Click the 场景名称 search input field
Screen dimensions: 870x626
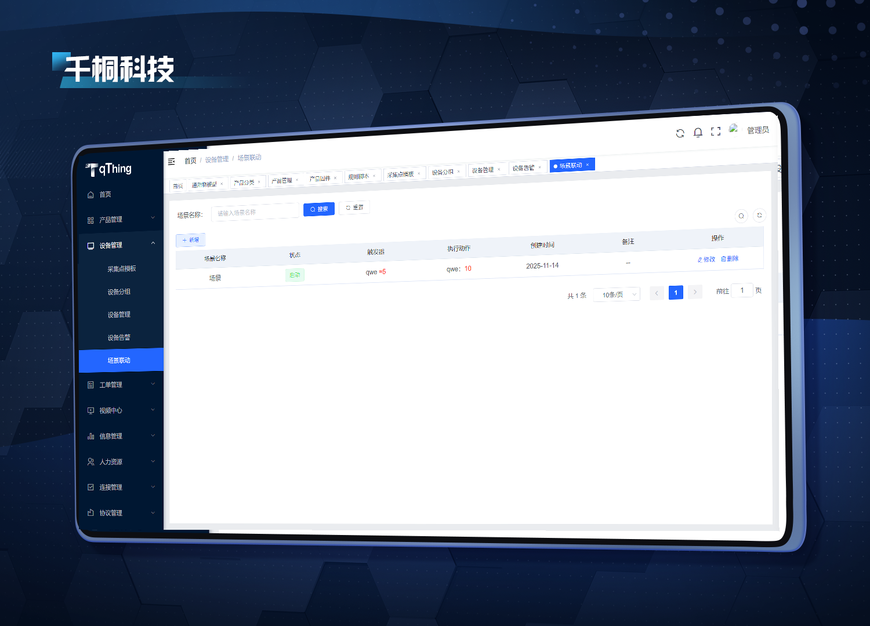(x=256, y=212)
